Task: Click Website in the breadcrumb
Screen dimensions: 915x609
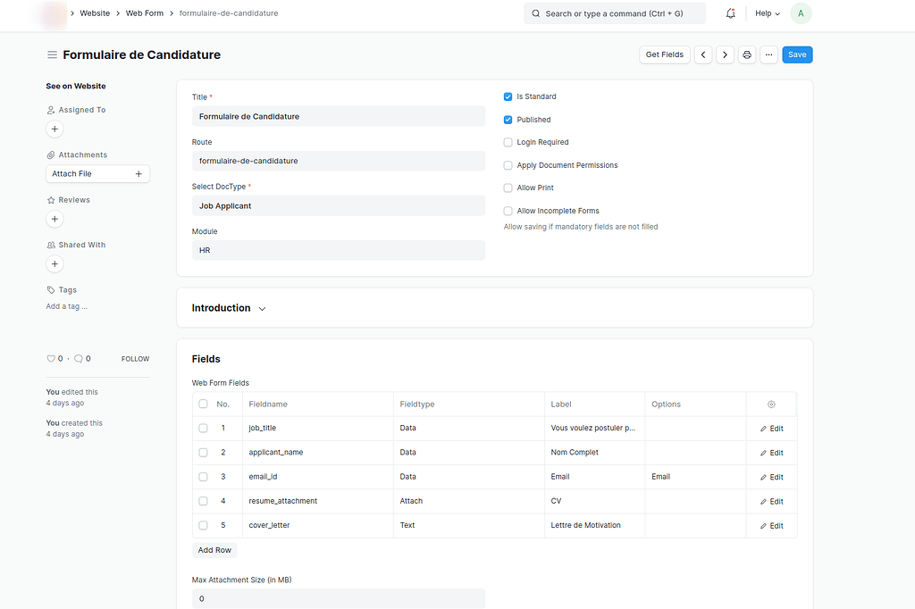Action: pyautogui.click(x=94, y=13)
